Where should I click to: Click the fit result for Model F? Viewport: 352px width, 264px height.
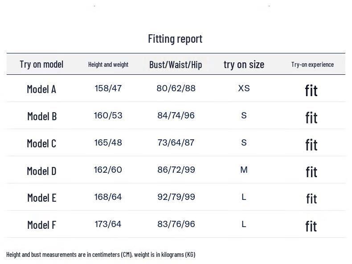pyautogui.click(x=311, y=226)
